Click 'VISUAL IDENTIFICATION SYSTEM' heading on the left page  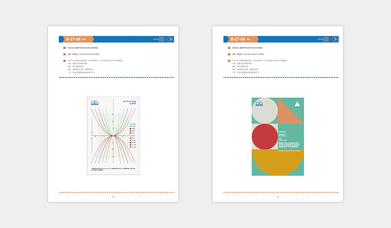(x=82, y=48)
